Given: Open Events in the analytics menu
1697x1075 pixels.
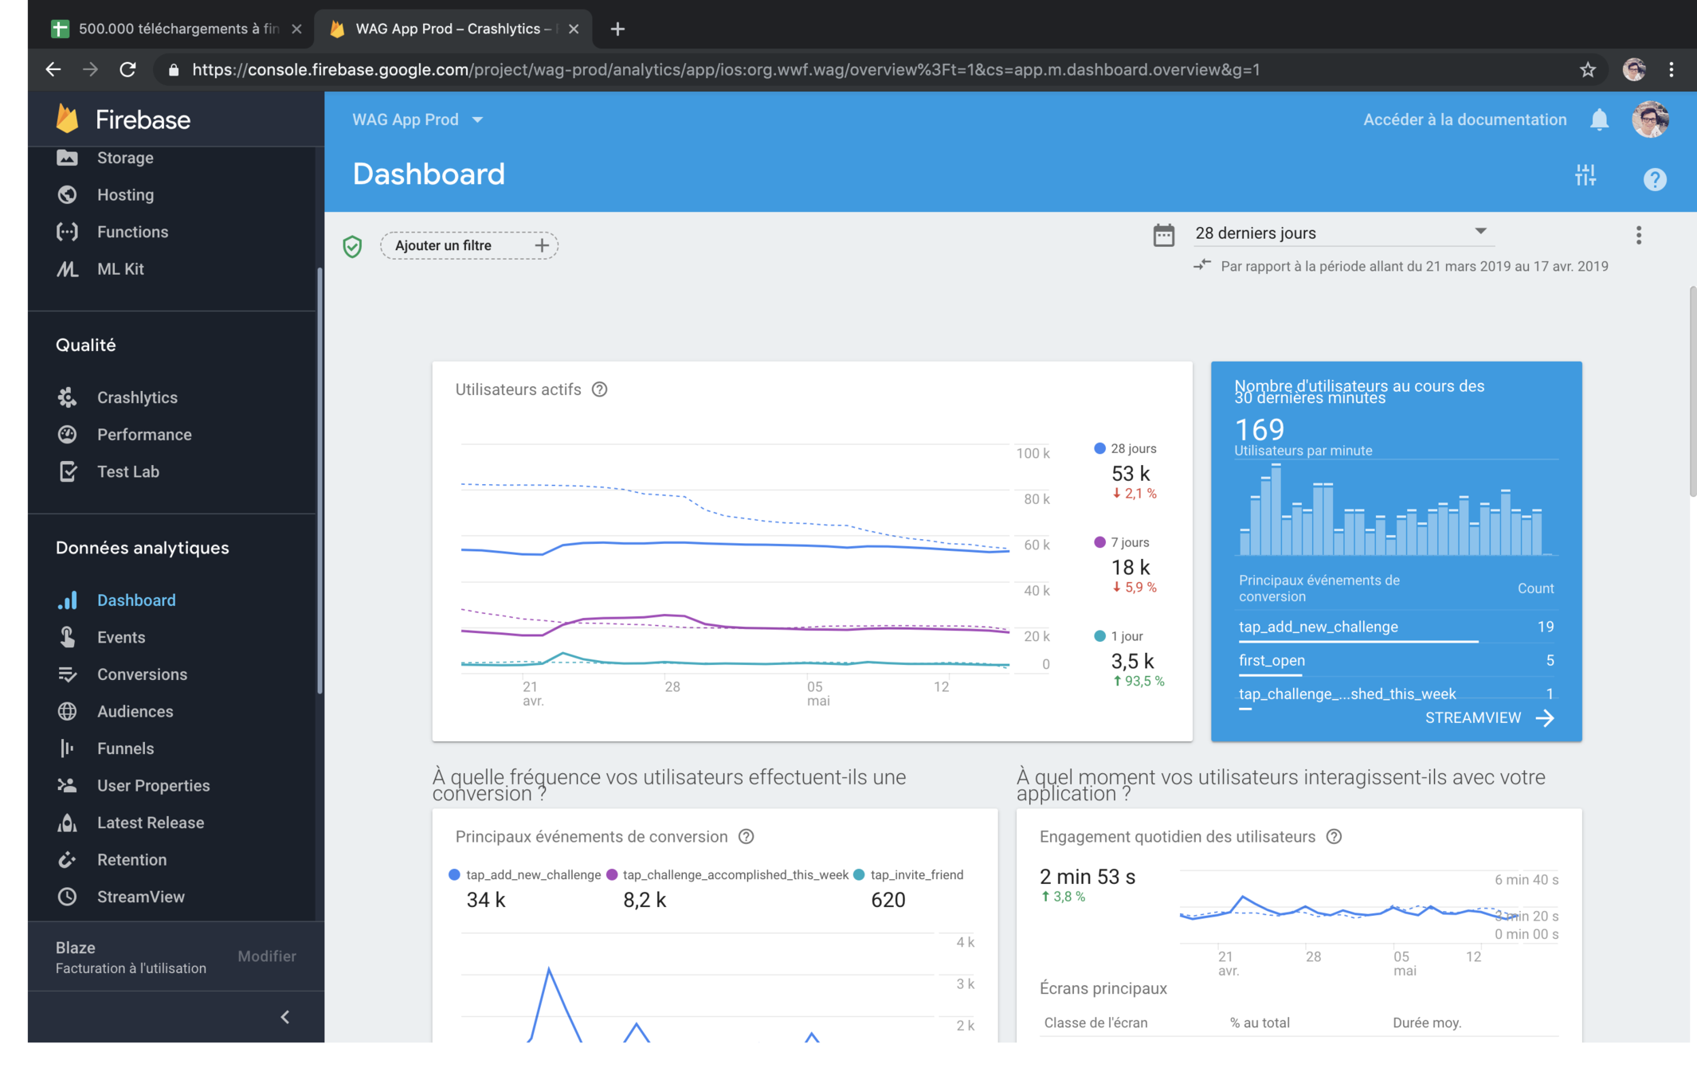Looking at the screenshot, I should pyautogui.click(x=121, y=637).
